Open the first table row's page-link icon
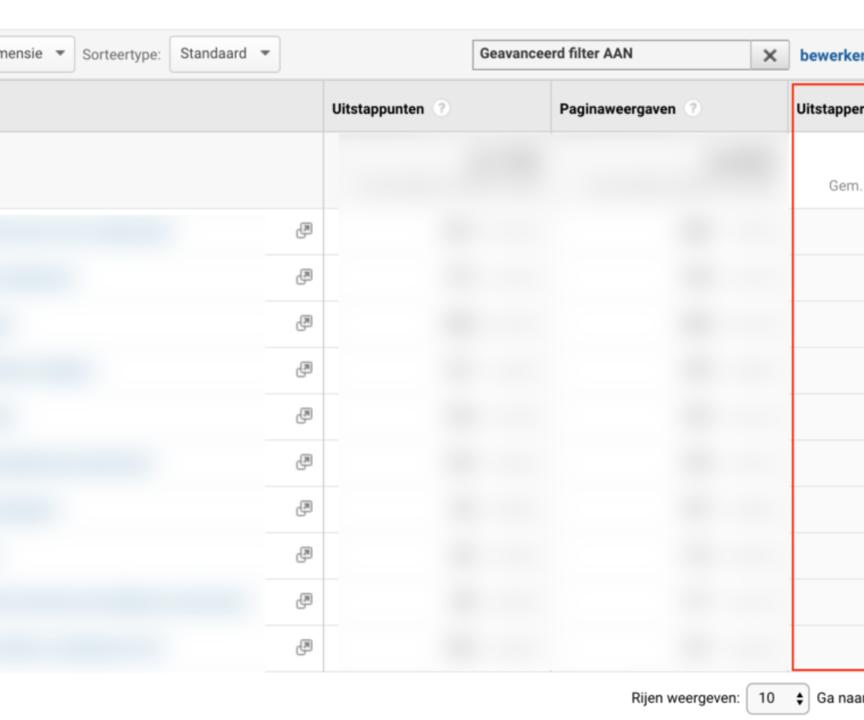The width and height of the screenshot is (864, 720). tap(304, 231)
